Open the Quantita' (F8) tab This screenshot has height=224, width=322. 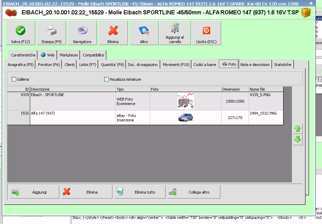pos(112,65)
